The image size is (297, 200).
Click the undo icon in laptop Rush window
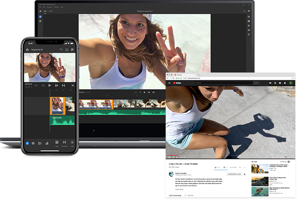(244, 11)
